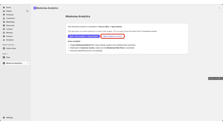This screenshot has width=223, height=125.
Task: Click the Home icon in sidebar
Action: tap(4, 8)
